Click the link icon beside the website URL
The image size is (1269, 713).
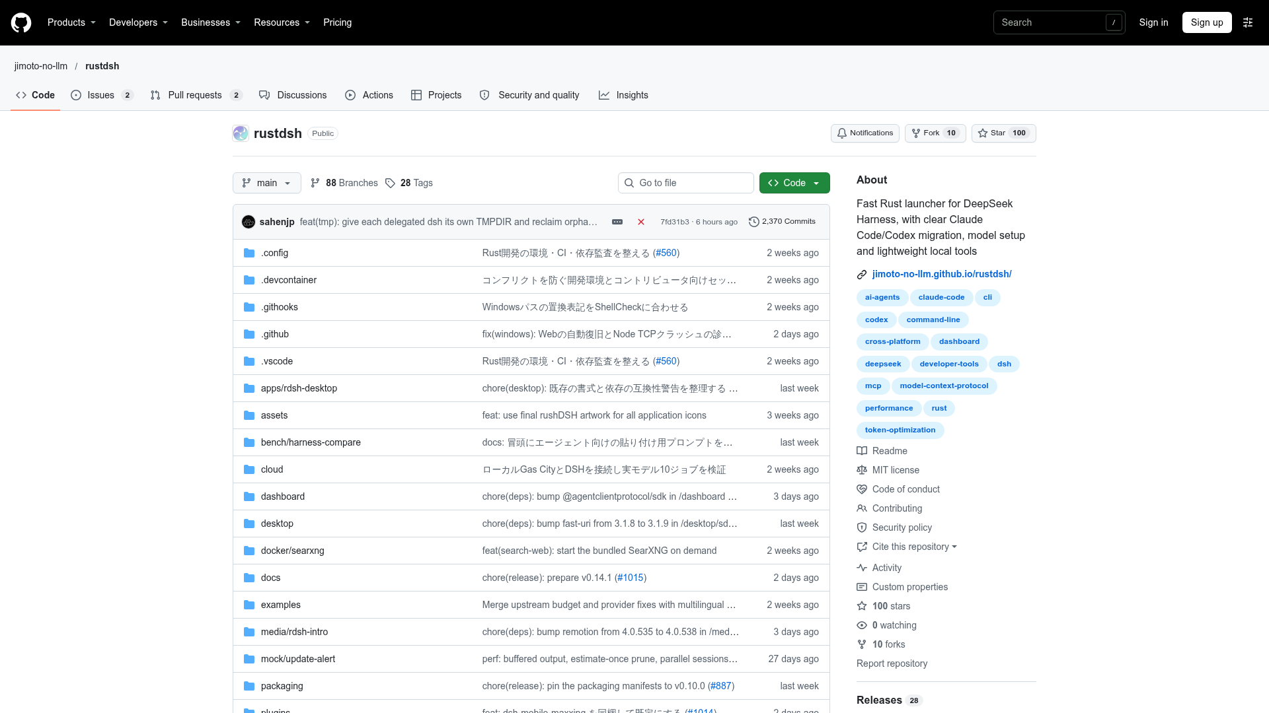[862, 275]
